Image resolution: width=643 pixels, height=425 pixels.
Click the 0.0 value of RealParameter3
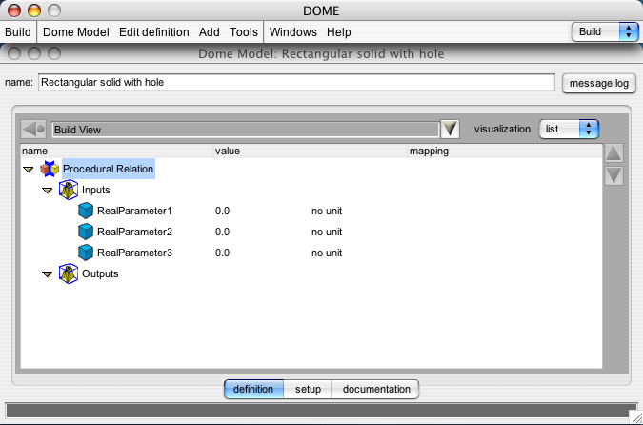pyautogui.click(x=222, y=253)
